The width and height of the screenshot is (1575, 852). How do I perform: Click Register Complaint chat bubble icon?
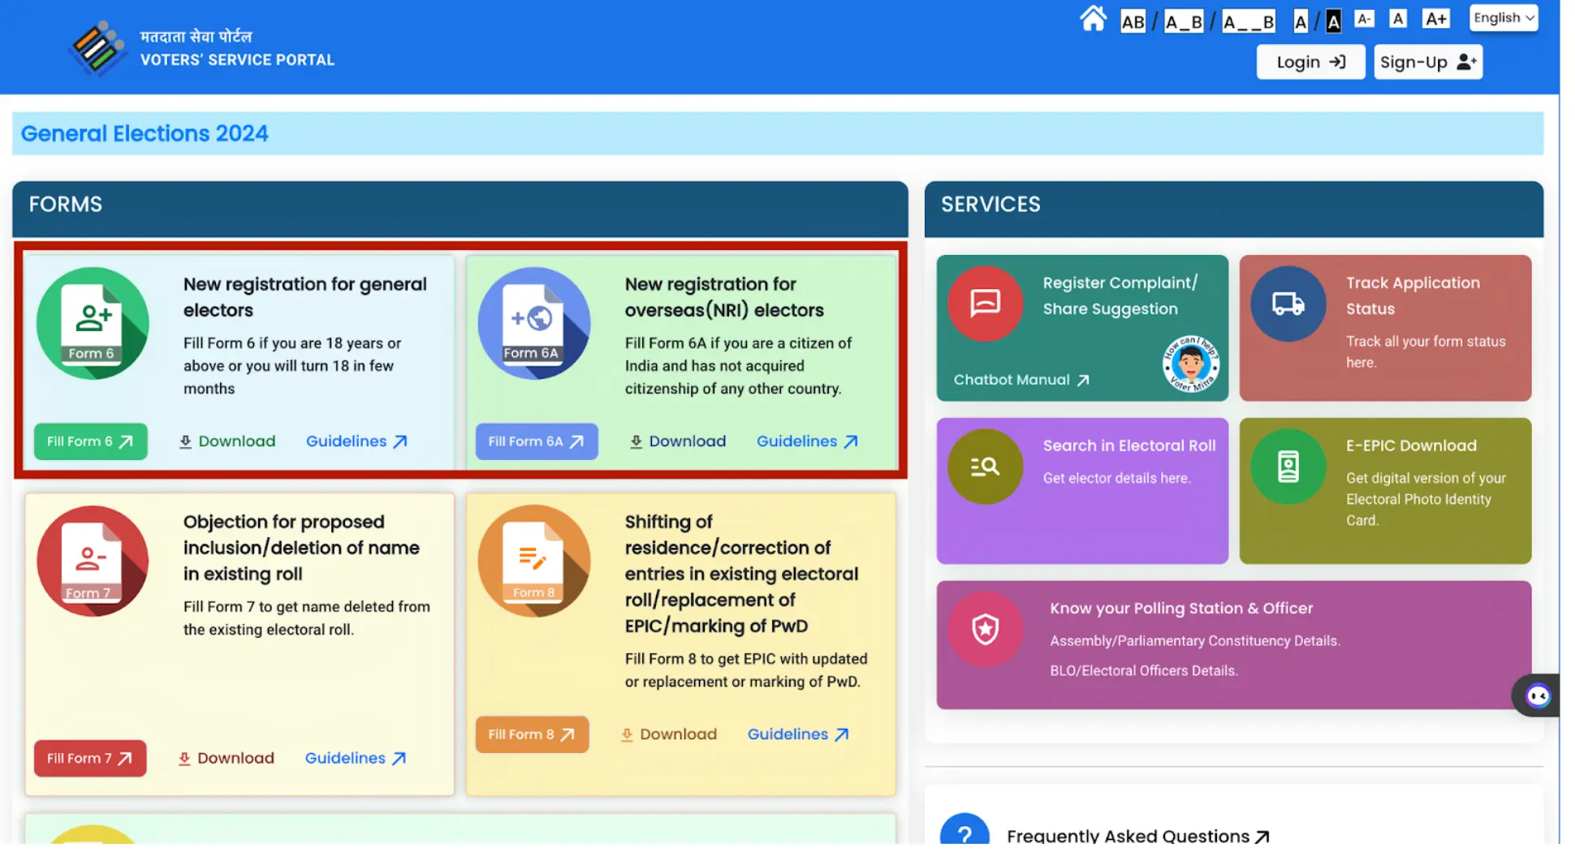985,303
